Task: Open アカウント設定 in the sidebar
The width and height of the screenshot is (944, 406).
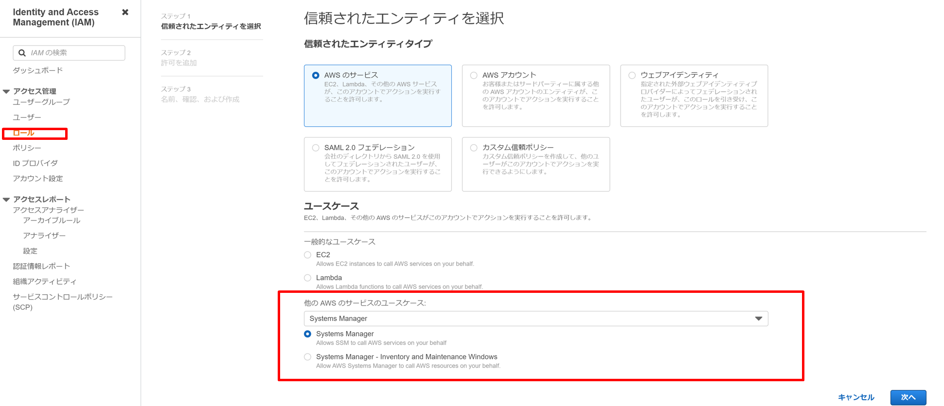Action: tap(38, 178)
